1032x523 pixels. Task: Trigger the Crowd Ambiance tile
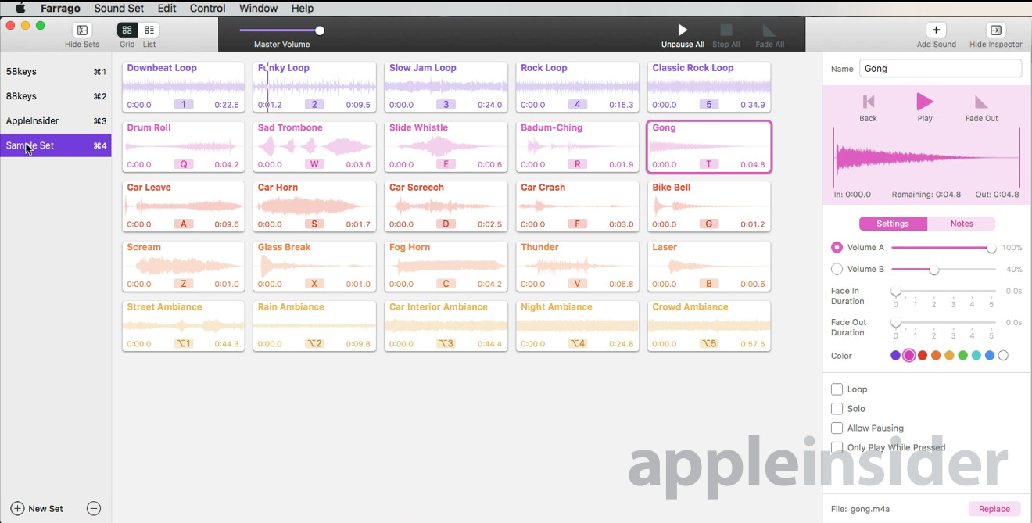[709, 326]
